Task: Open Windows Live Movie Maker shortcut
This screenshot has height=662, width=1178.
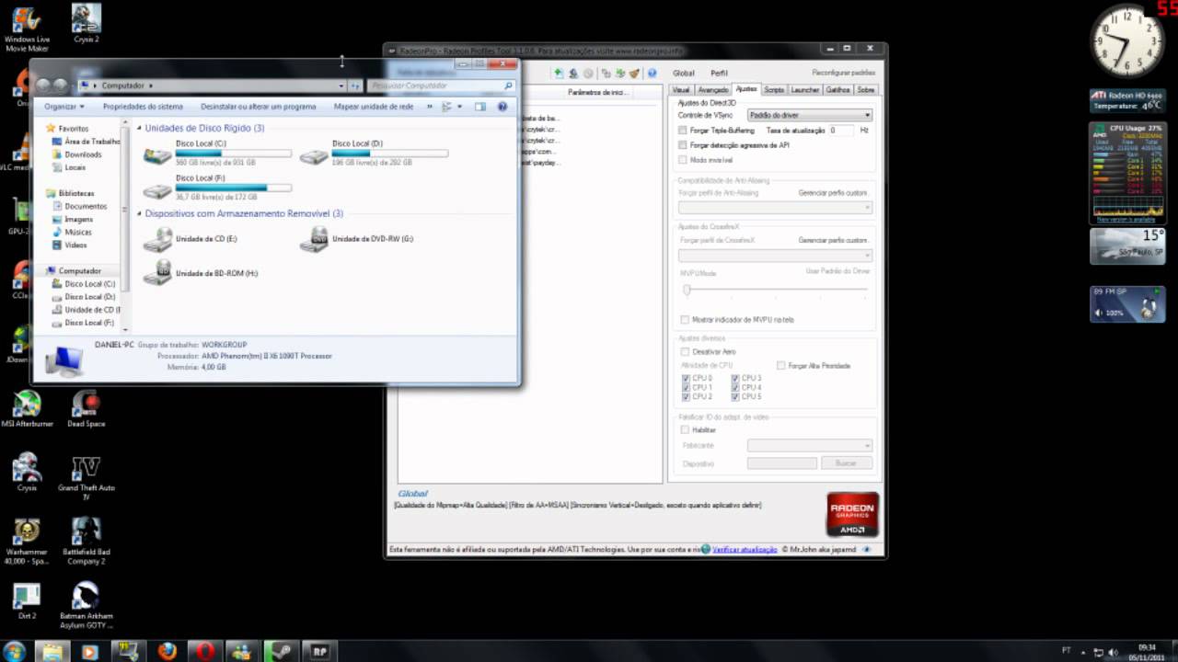Action: (x=27, y=29)
